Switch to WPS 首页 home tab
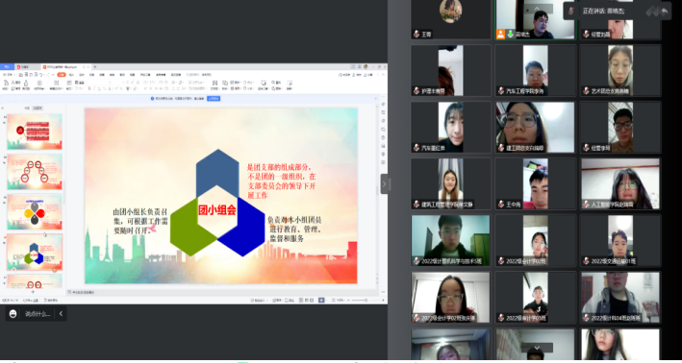Image resolution: width=682 pixels, height=363 pixels. pyautogui.click(x=6, y=67)
